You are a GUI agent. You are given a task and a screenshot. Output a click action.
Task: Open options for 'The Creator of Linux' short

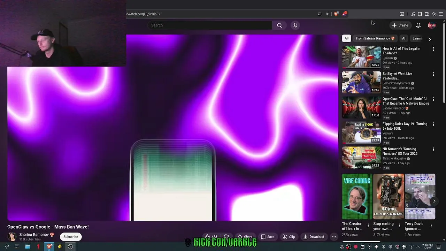pos(368,226)
